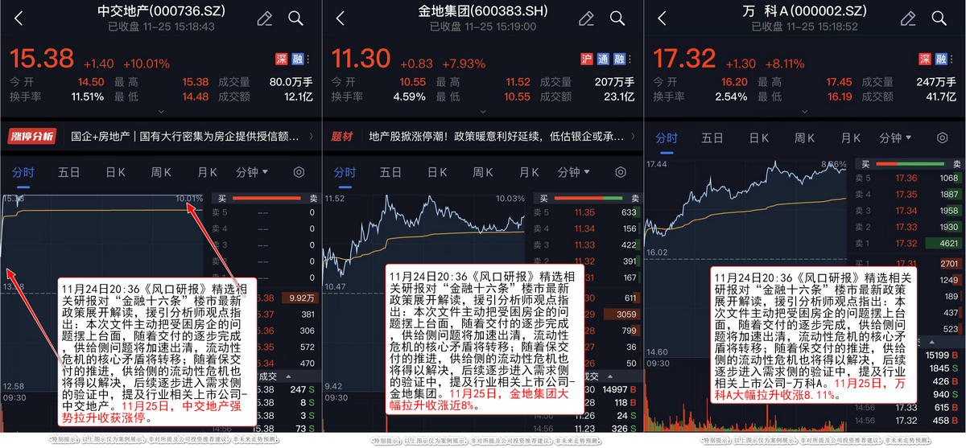Switch to 五日 tab in 万科A panel
This screenshot has height=448, width=966.
pyautogui.click(x=713, y=138)
